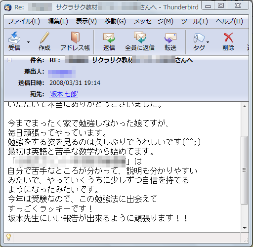Click the タグ (Tag) icon
This screenshot has height=247, width=253.
click(199, 38)
